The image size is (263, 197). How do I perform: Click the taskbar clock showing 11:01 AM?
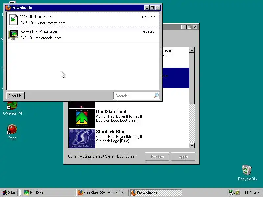coord(251,193)
